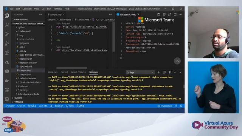
Task: Open the Extensions view
Action: click(7, 53)
